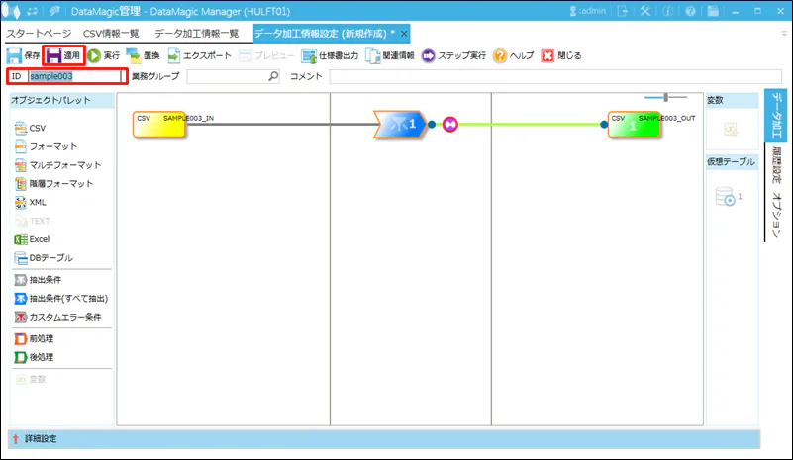Open the オプション side tab

coord(776,215)
